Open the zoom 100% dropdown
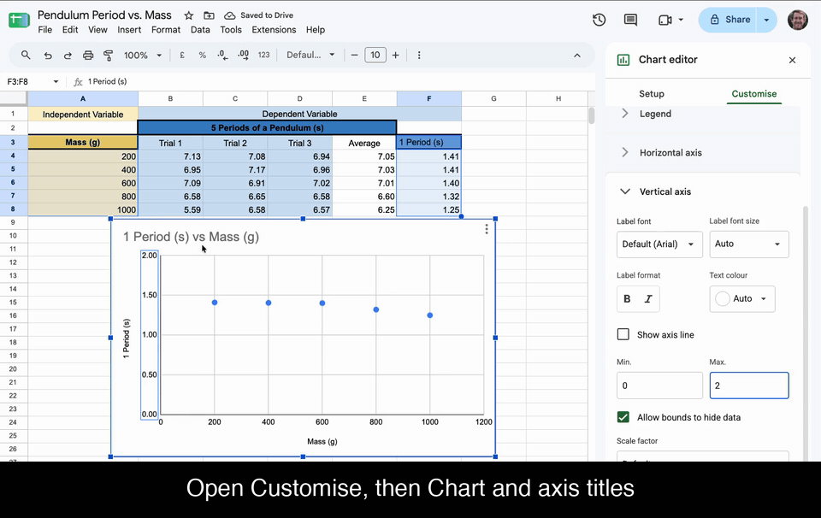Screen dimensions: 821x518 coord(143,55)
